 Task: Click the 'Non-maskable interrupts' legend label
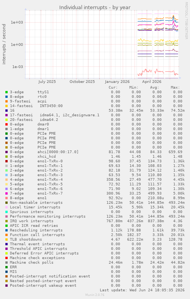pyautogui.click(x=36, y=203)
